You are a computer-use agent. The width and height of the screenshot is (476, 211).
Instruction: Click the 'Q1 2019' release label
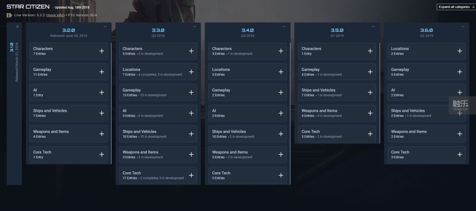point(337,36)
